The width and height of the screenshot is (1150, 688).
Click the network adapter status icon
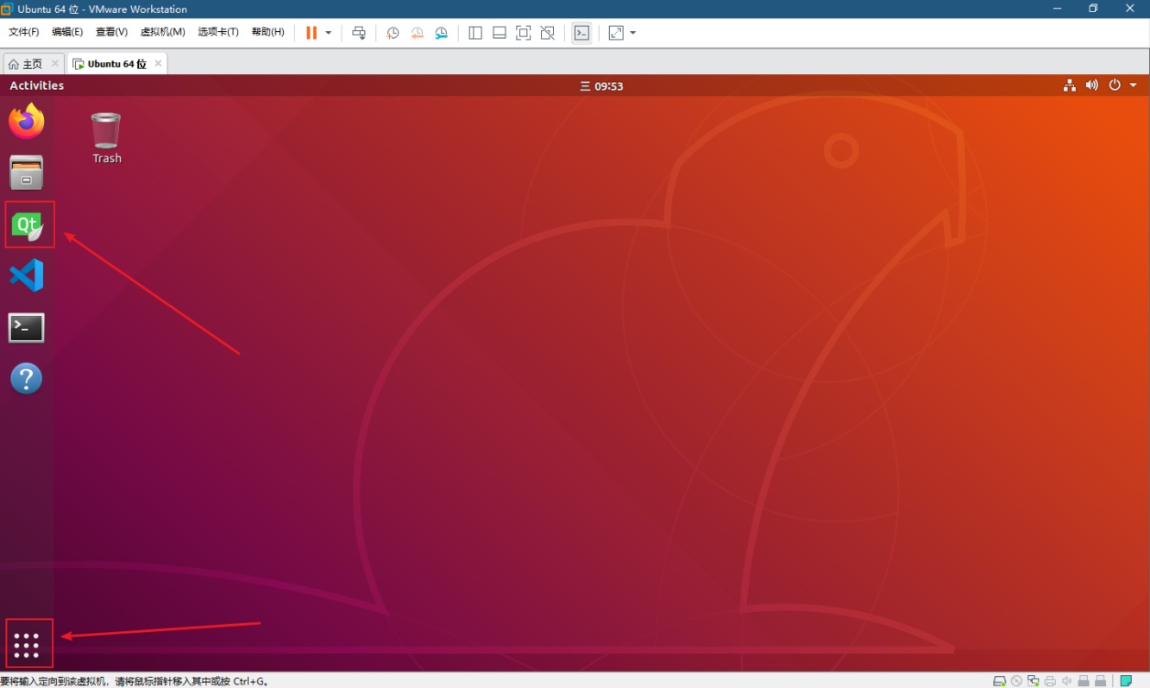pos(1033,681)
